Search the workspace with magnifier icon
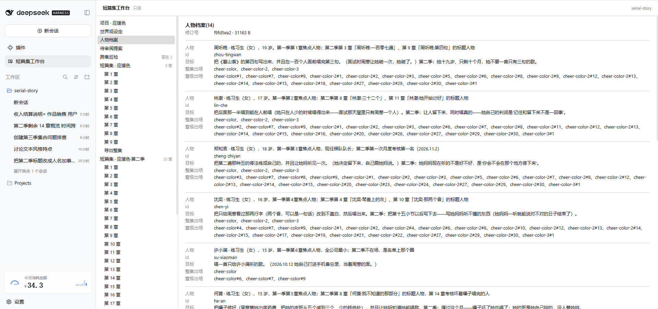The width and height of the screenshot is (658, 309). tap(65, 77)
